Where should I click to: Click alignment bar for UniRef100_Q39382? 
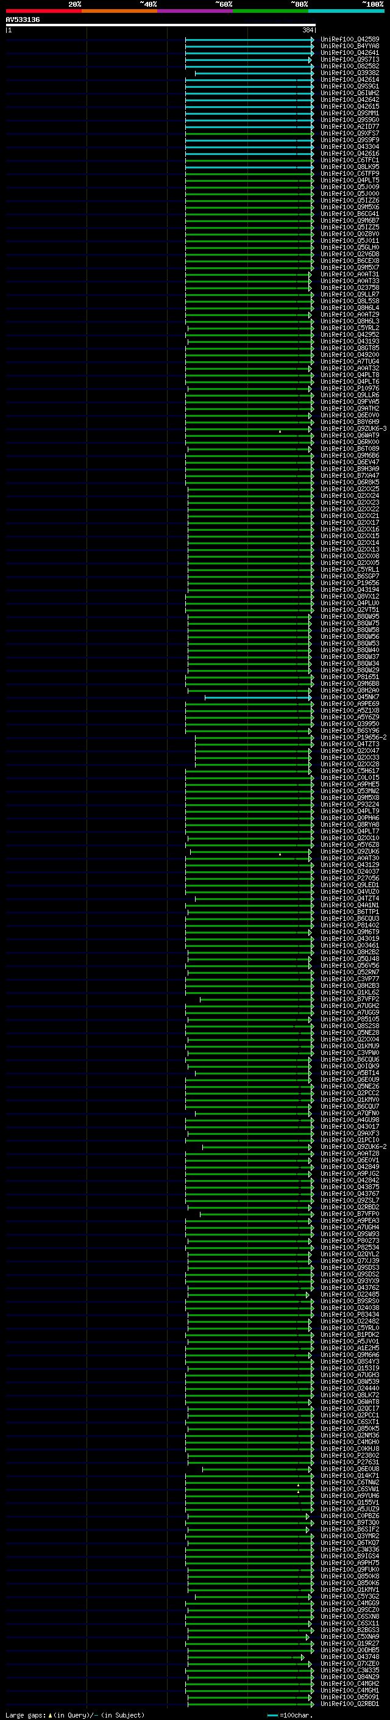[254, 73]
